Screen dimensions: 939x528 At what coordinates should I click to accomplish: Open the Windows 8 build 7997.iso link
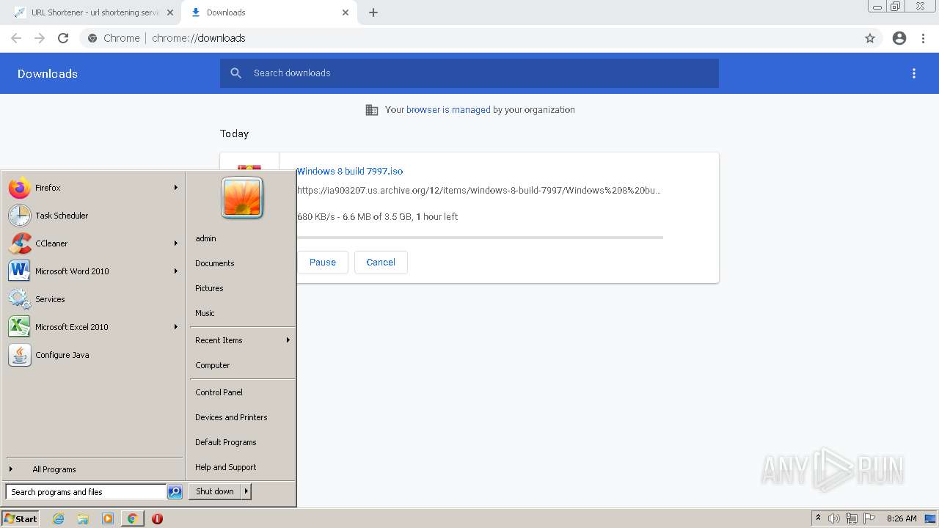pyautogui.click(x=350, y=172)
